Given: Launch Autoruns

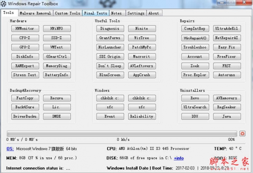Looking at the screenshot, I should pyautogui.click(x=227, y=75).
